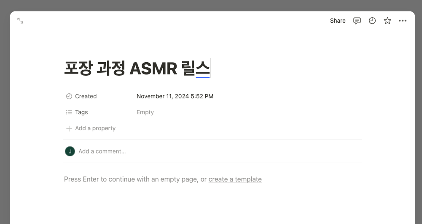Follow the 'create a template' link
This screenshot has height=224, width=422.
tap(235, 179)
